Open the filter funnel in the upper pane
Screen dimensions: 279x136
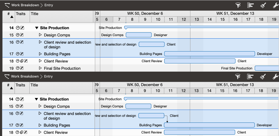click(238, 5)
